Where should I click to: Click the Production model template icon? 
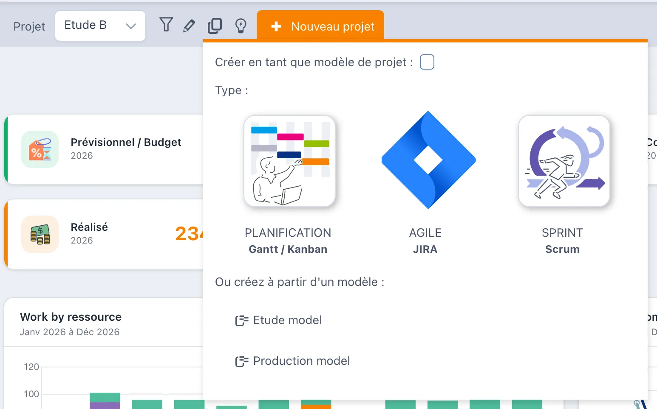click(242, 361)
